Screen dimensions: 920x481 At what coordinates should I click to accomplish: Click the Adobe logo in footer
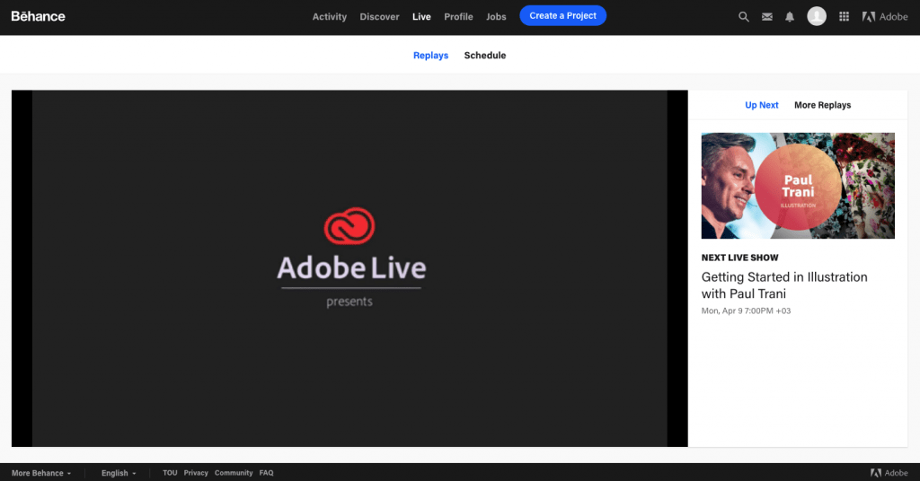pyautogui.click(x=889, y=473)
